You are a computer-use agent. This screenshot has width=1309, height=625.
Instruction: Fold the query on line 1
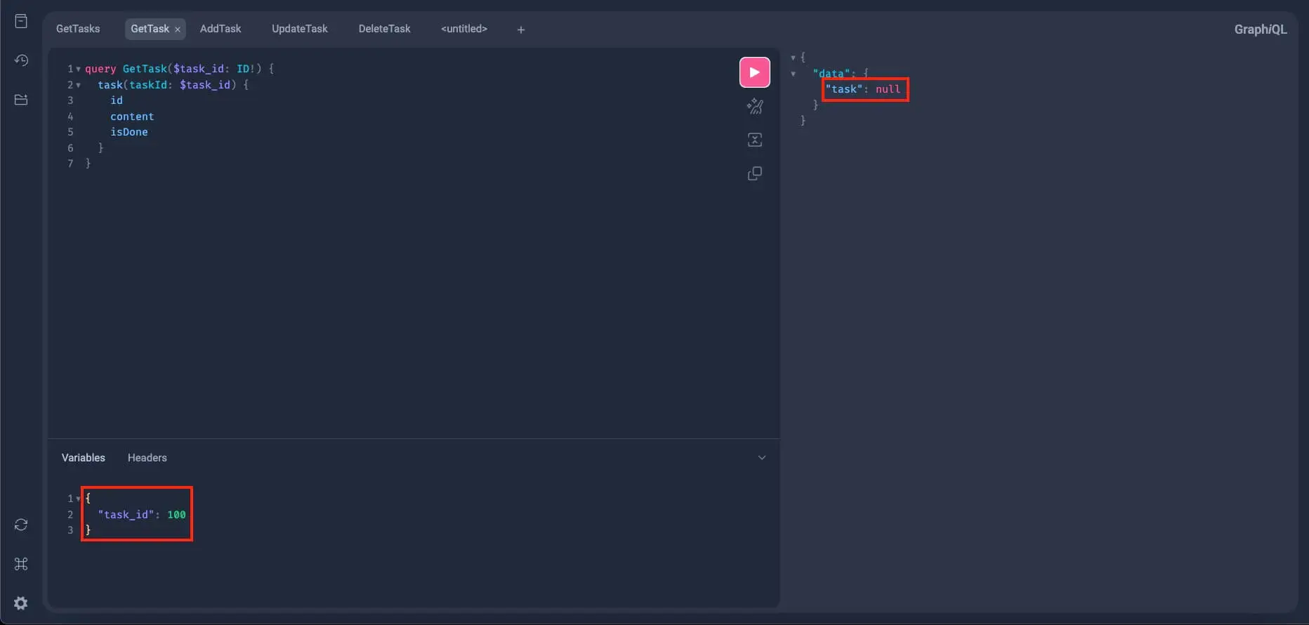[x=78, y=69]
